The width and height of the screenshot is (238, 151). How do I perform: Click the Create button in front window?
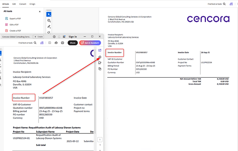tap(39, 37)
